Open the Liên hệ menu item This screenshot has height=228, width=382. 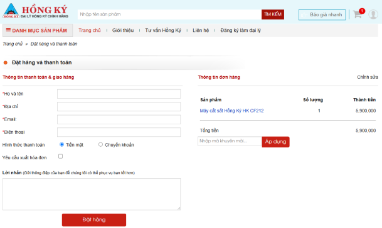(201, 31)
